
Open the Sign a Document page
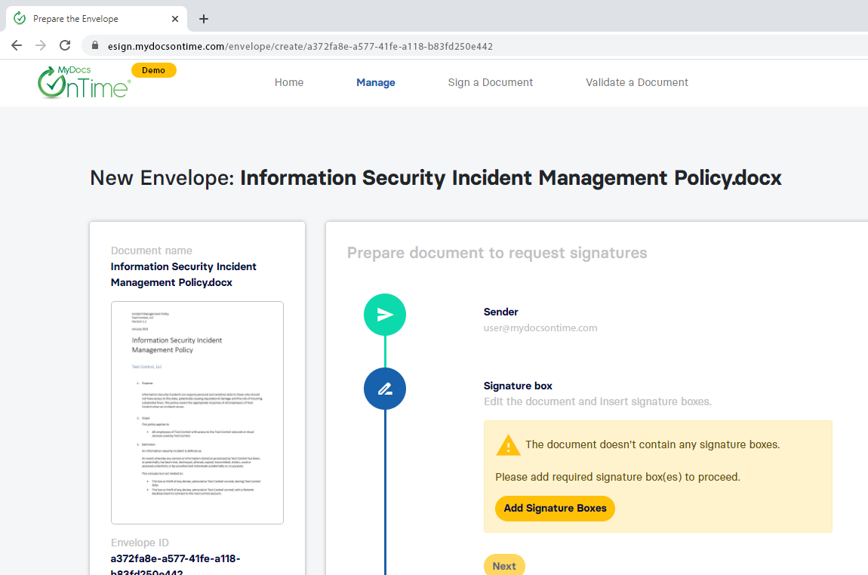click(x=491, y=82)
